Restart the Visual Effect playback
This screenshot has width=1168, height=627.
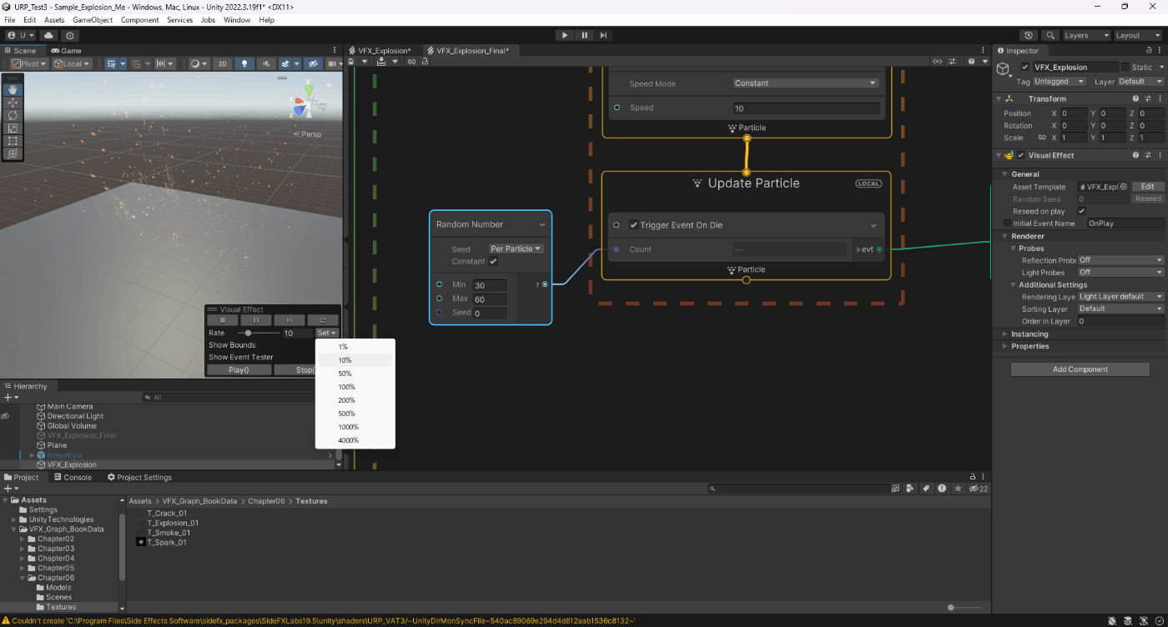(x=322, y=320)
